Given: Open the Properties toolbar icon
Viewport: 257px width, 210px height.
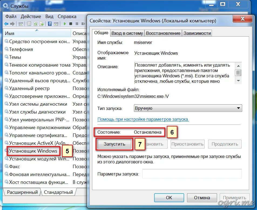Looking at the screenshot, I should coord(29,24).
